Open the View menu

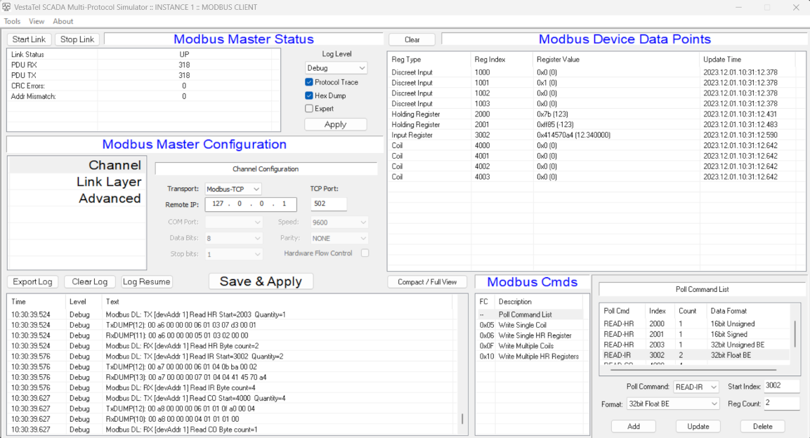pyautogui.click(x=37, y=22)
